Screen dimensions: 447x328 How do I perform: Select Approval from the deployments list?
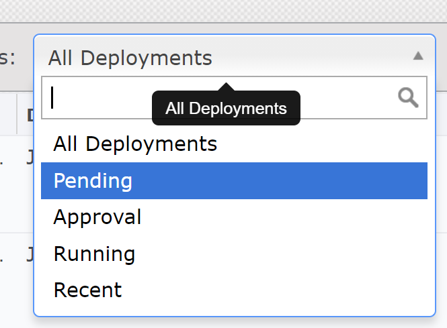97,217
